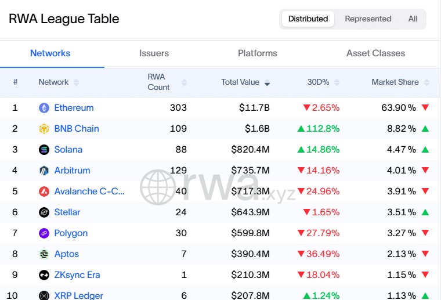Click the Ethereum network logo icon

tap(44, 108)
